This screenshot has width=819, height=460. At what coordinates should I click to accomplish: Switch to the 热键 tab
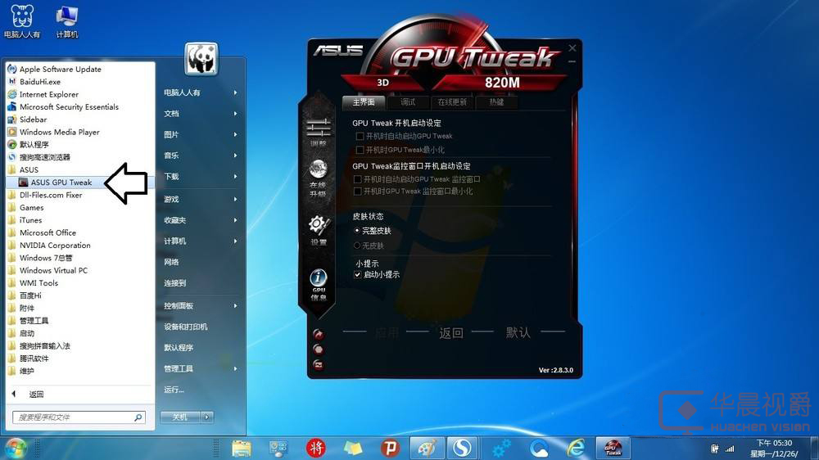coord(496,101)
